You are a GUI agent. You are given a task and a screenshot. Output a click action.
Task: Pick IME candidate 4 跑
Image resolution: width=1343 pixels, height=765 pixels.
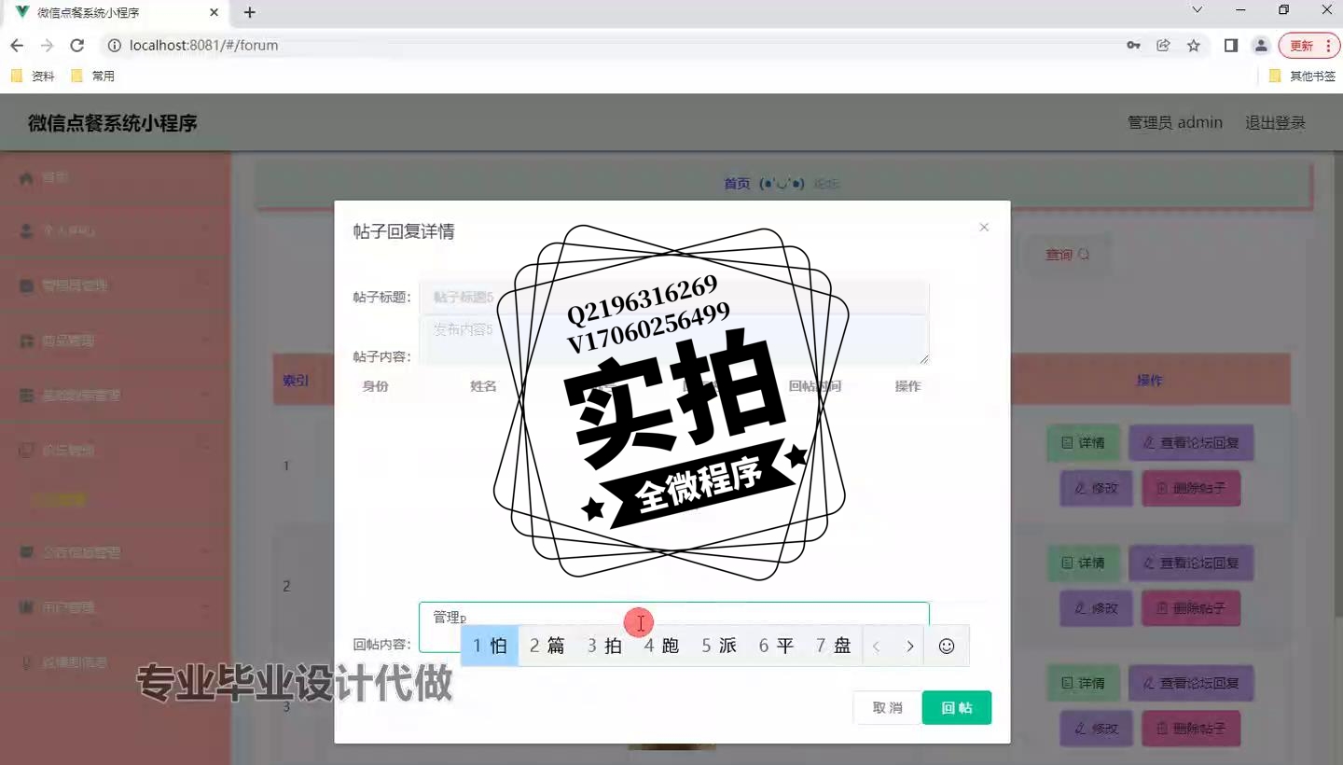click(661, 646)
